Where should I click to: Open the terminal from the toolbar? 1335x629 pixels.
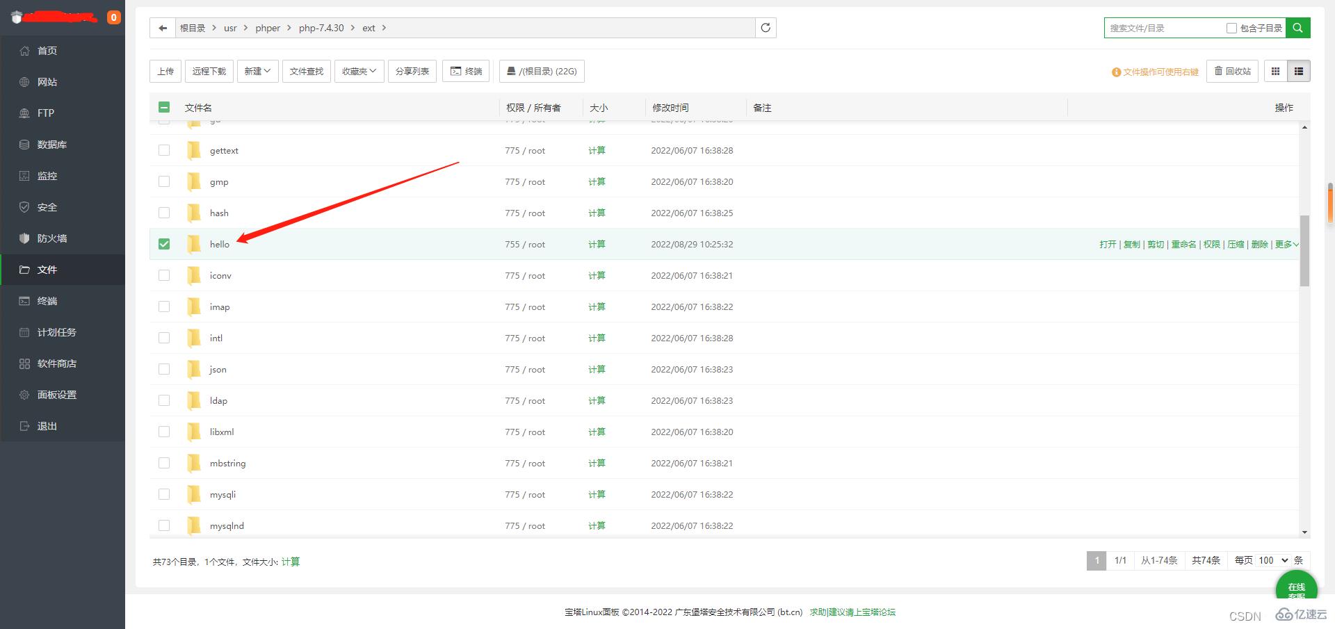(x=466, y=71)
